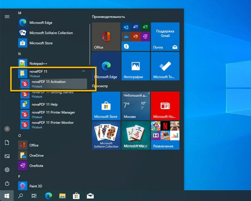This screenshot has width=251, height=201.
Task: Open the Office apps folder tile
Action: 136,37
